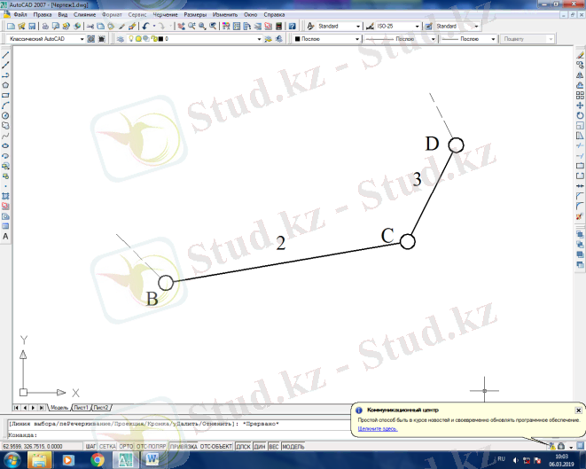
Task: Select the Polyline tool in the draw toolbar
Action: (5, 75)
